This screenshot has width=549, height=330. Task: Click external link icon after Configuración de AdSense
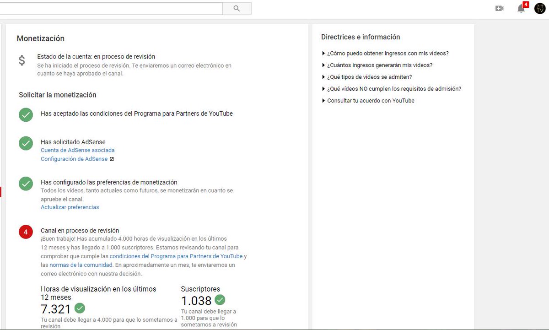pyautogui.click(x=112, y=159)
